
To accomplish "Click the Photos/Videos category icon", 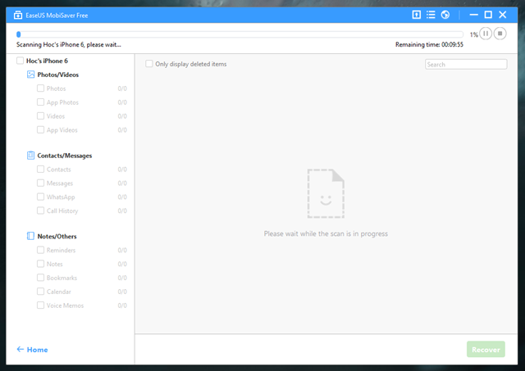I will 30,75.
